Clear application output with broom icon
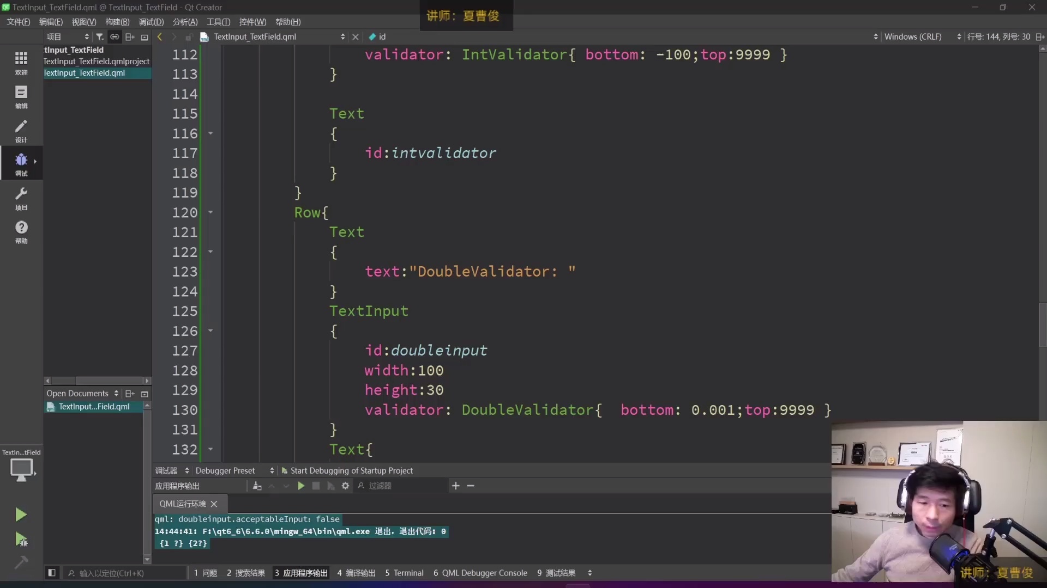Screen dimensions: 1047x588 (257, 486)
